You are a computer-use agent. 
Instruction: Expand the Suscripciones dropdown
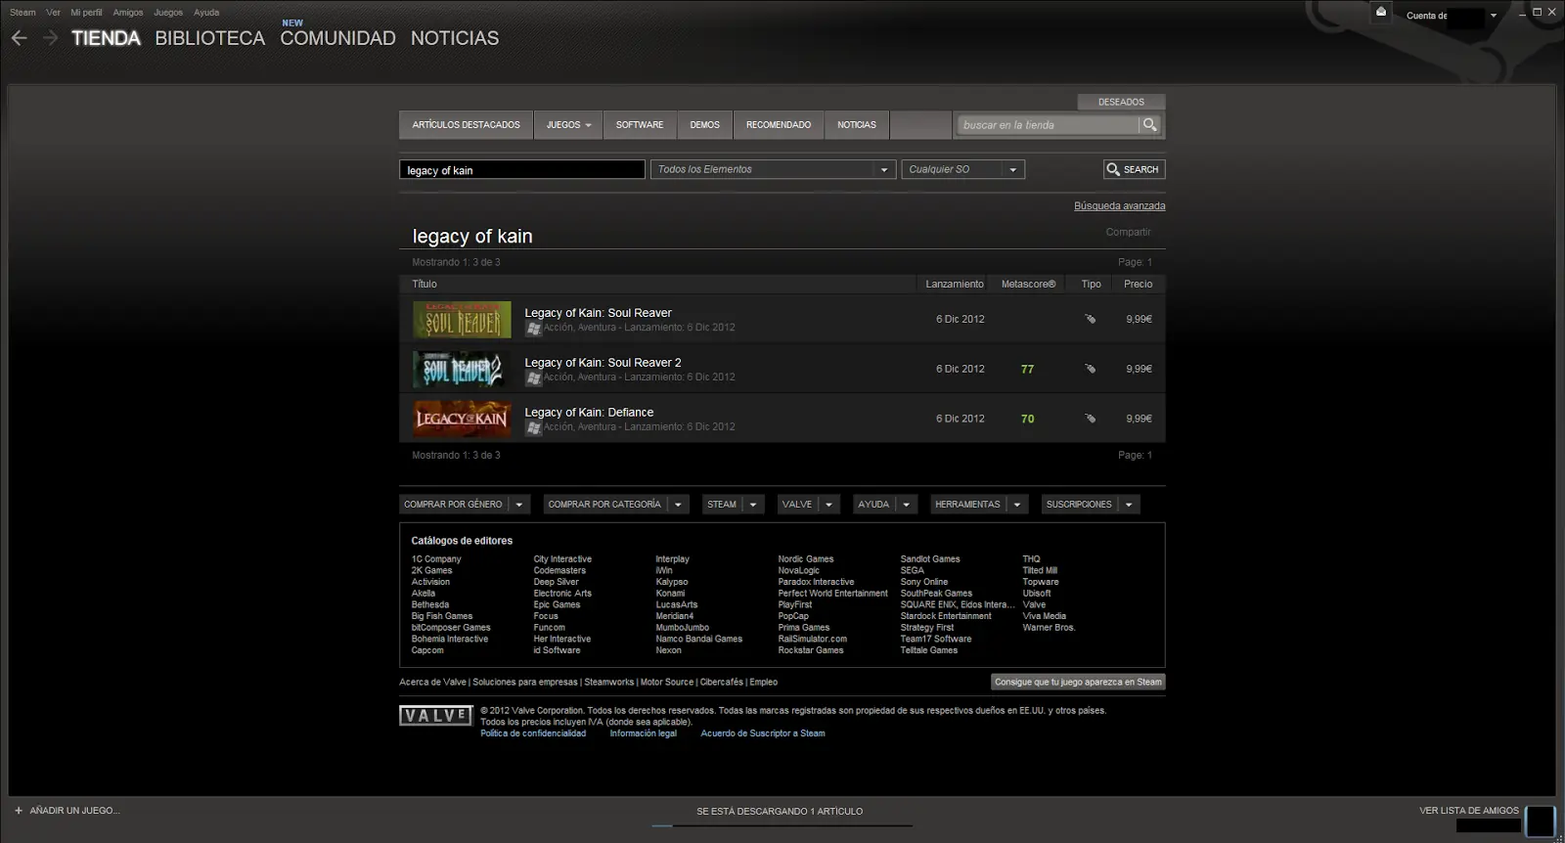[x=1129, y=505]
